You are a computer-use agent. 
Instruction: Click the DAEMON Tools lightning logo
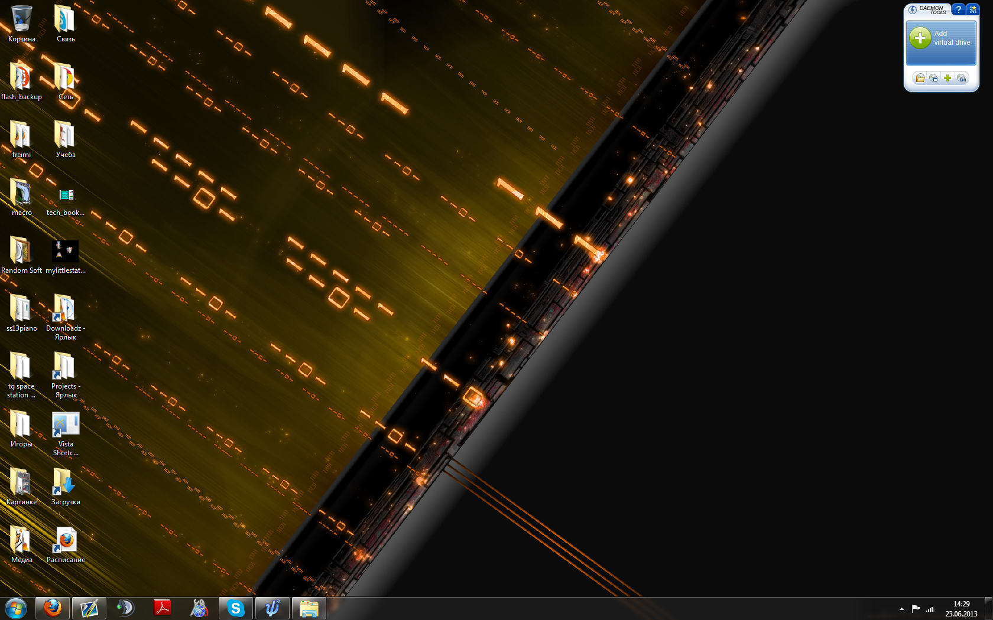click(913, 9)
